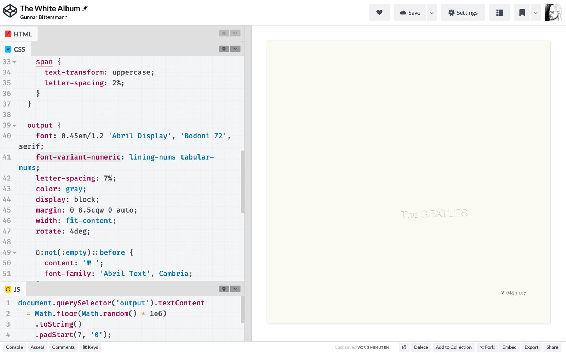This screenshot has width=566, height=353.
Task: Change editor layout view
Action: [499, 13]
